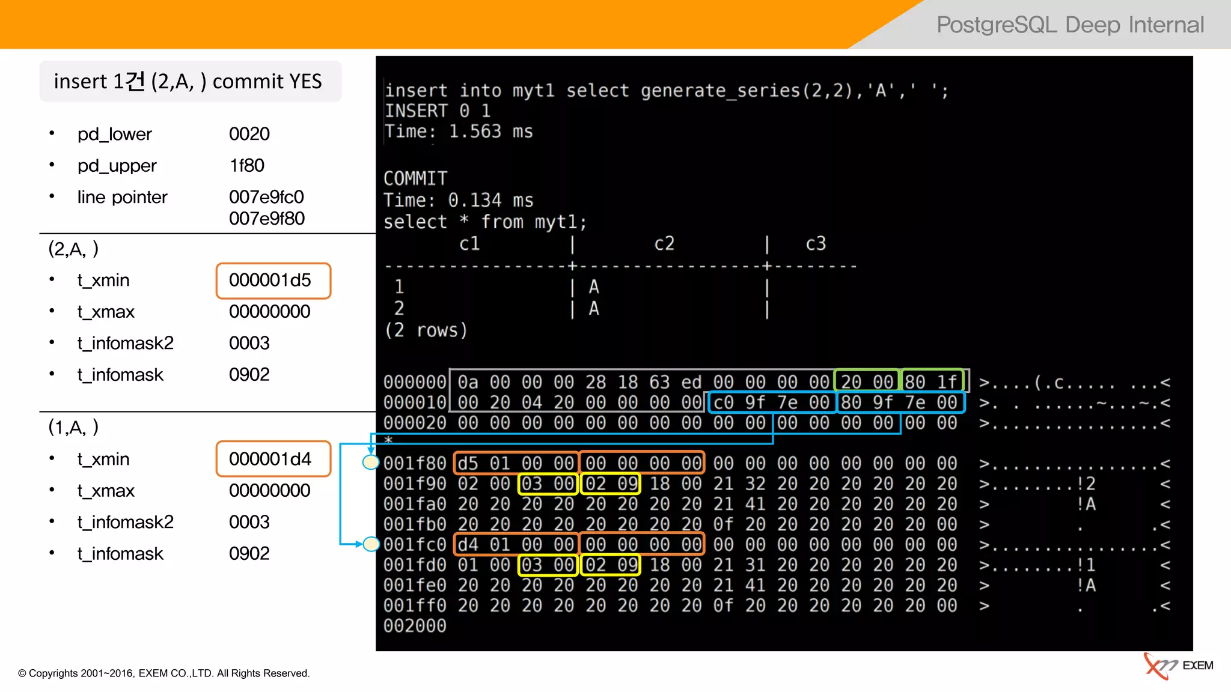Click the 'PostgreSQL Deep Internal' header title
This screenshot has height=692, width=1231.
[1070, 25]
